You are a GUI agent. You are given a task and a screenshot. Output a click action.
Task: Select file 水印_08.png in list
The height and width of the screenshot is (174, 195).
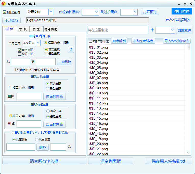(137, 83)
